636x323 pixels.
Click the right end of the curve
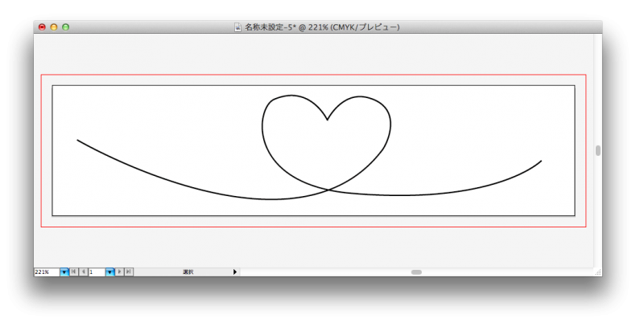pyautogui.click(x=541, y=161)
